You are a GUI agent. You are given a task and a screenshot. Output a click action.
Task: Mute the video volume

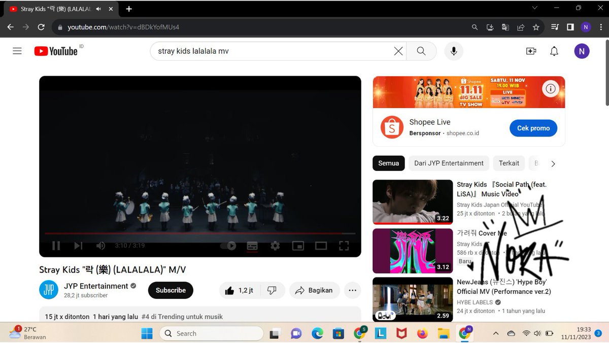100,245
